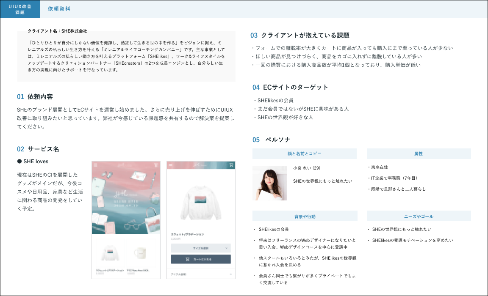This screenshot has height=296, width=488.
Task: Click the sweatshirt thumbnail in left mockup
Action: pyautogui.click(x=109, y=253)
